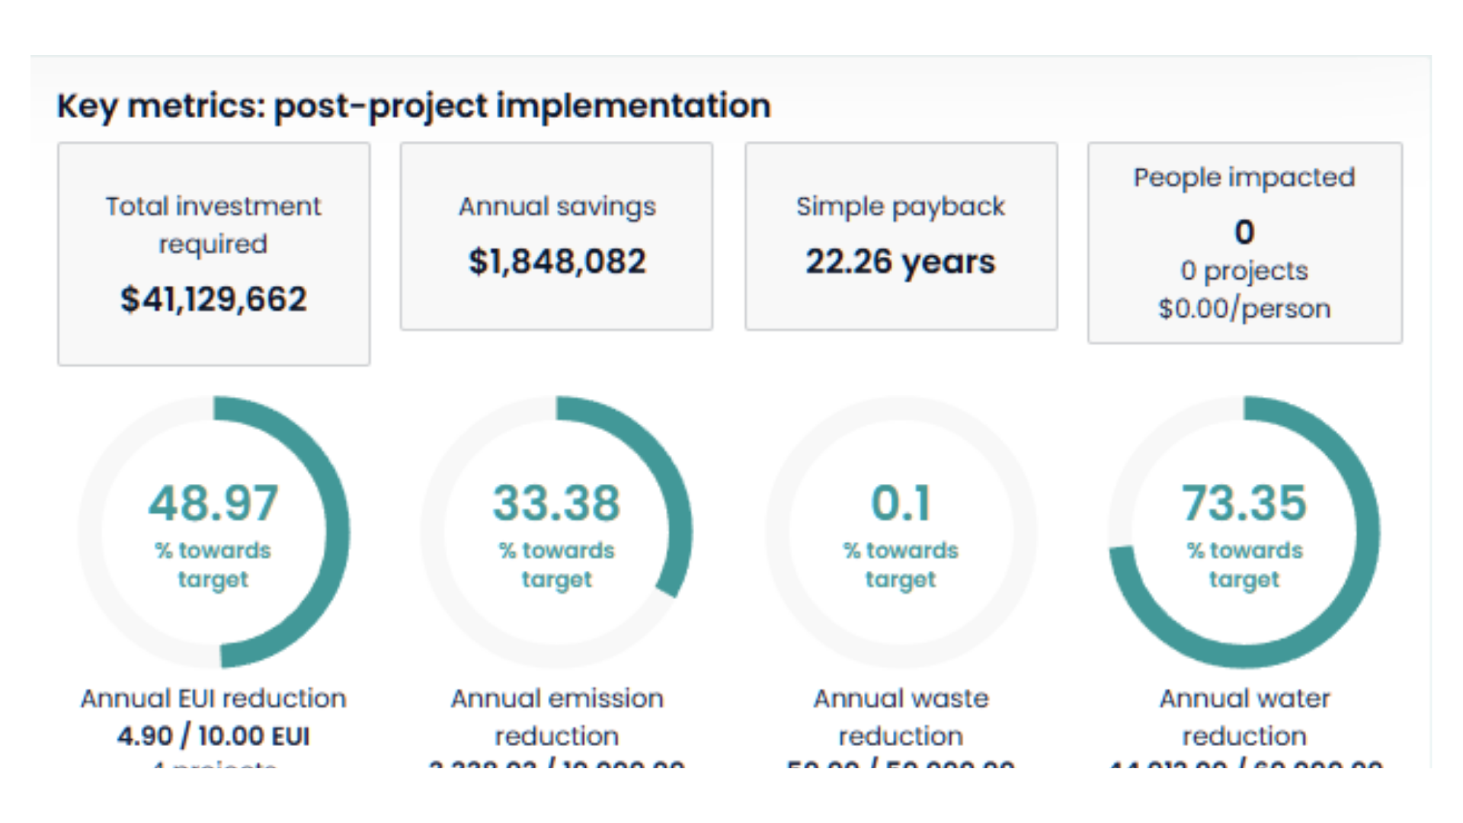
Task: Select the 0.1 percent towards target label
Action: click(x=901, y=501)
